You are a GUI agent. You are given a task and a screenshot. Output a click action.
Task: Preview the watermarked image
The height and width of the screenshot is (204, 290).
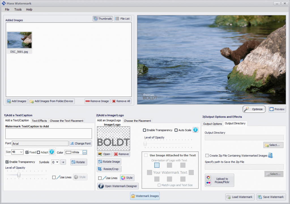coord(277,109)
